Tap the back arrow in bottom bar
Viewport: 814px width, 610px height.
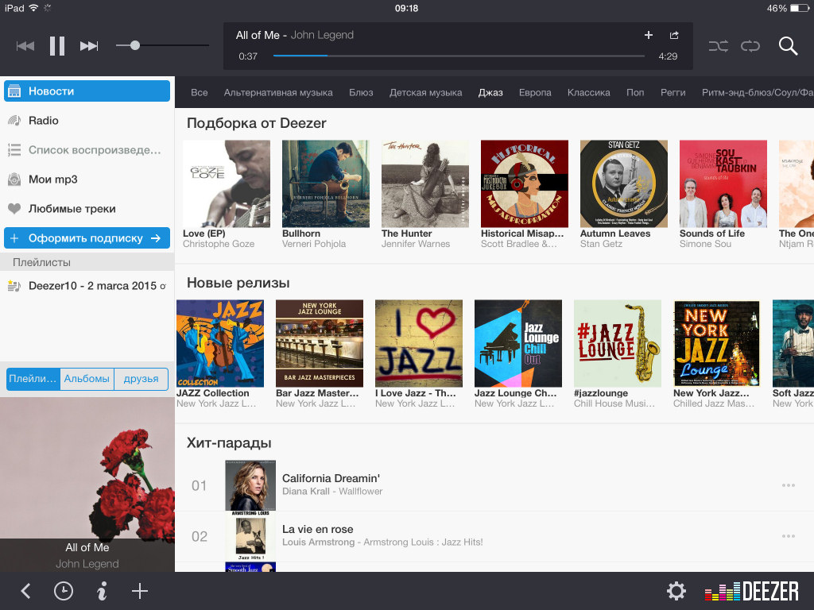[25, 591]
